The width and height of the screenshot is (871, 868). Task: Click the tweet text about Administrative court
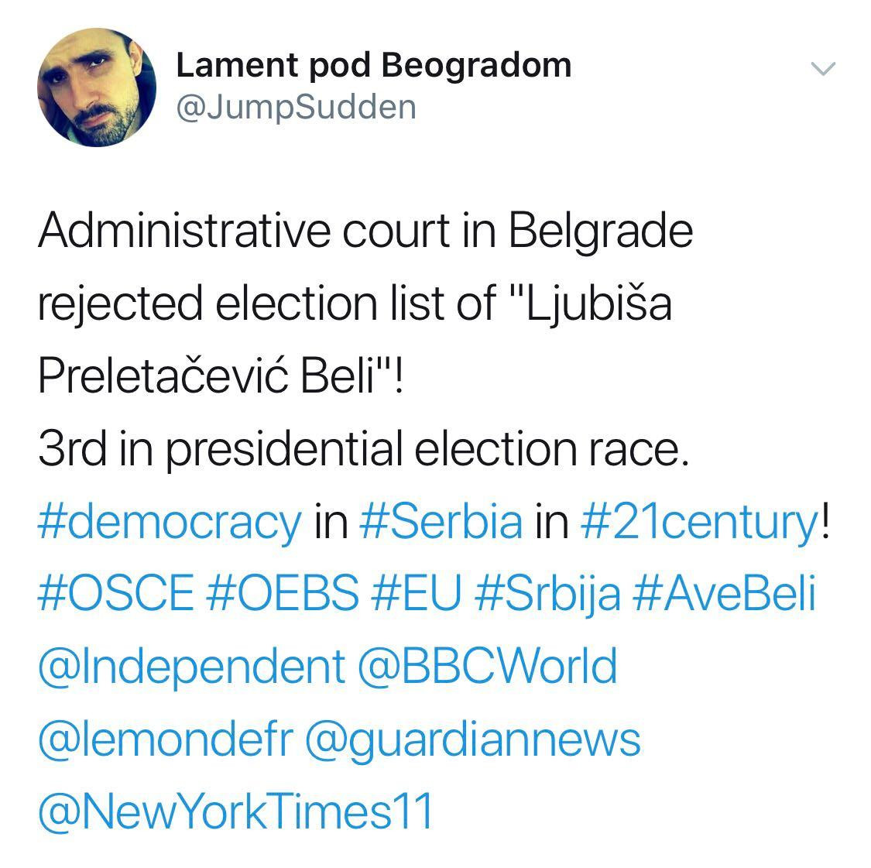click(364, 231)
